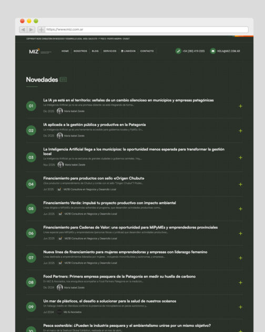Click the new tab plus icon
Viewport: 265px width, 332px height.
pyautogui.click(x=41, y=30)
